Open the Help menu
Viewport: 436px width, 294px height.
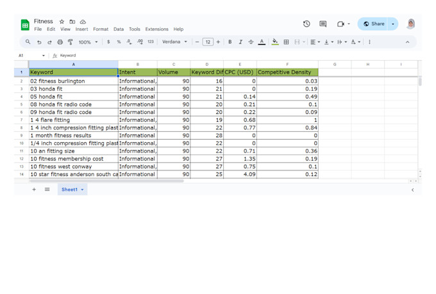pyautogui.click(x=178, y=29)
